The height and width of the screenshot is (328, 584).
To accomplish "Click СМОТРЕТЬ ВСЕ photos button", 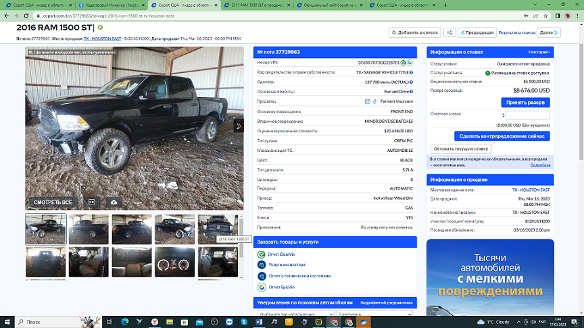I will pos(53,202).
